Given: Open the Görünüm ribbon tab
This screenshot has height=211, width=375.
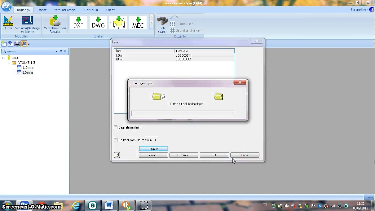Looking at the screenshot, I should (x=91, y=10).
